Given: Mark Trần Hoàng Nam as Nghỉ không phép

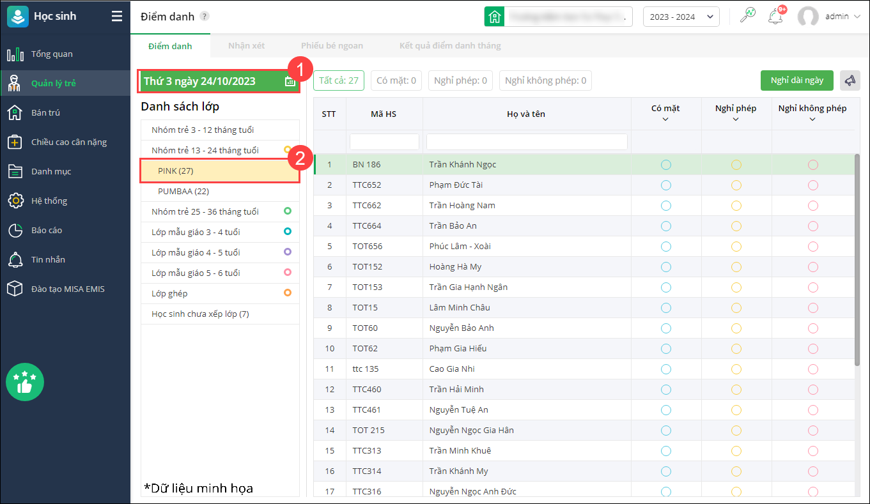Looking at the screenshot, I should point(813,206).
